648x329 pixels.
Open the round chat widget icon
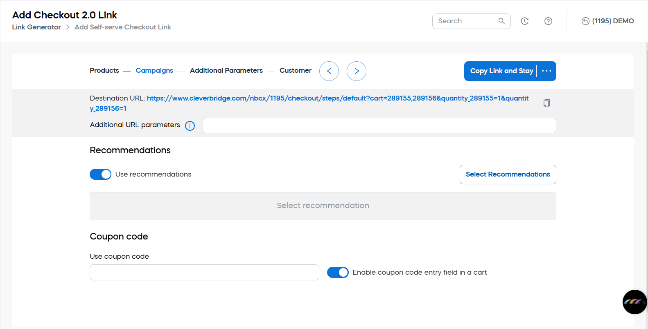click(x=634, y=302)
